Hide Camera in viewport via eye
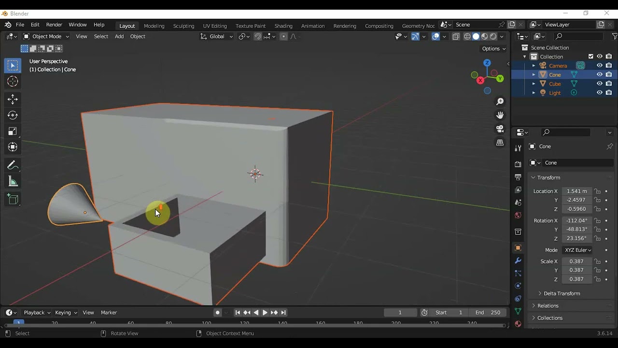618x348 pixels. (x=600, y=65)
